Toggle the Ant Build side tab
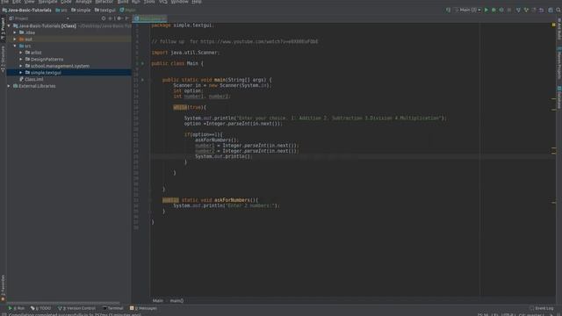The width and height of the screenshot is (562, 316). (559, 28)
